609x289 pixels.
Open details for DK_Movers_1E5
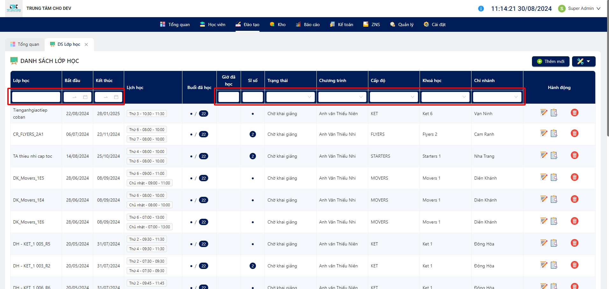point(554,177)
